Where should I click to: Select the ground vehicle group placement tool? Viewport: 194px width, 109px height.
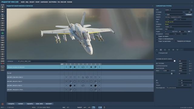[2, 45]
